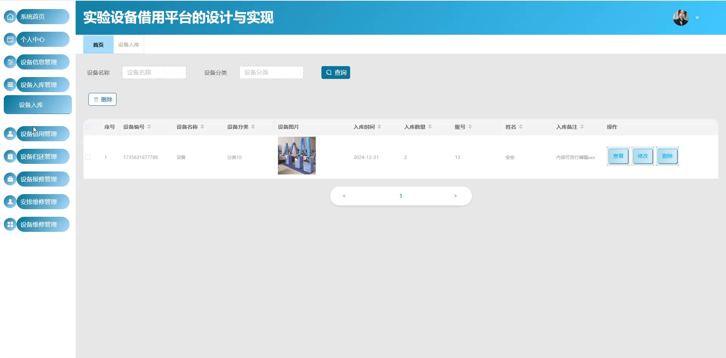Switch to the 设备入库 tab
The width and height of the screenshot is (726, 358).
coord(129,45)
